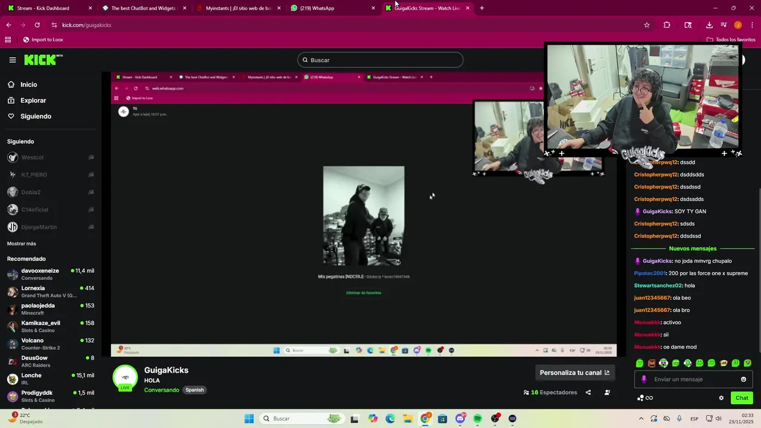The height and width of the screenshot is (428, 761).
Task: Click the channel points infinity indicator
Action: tap(645, 398)
